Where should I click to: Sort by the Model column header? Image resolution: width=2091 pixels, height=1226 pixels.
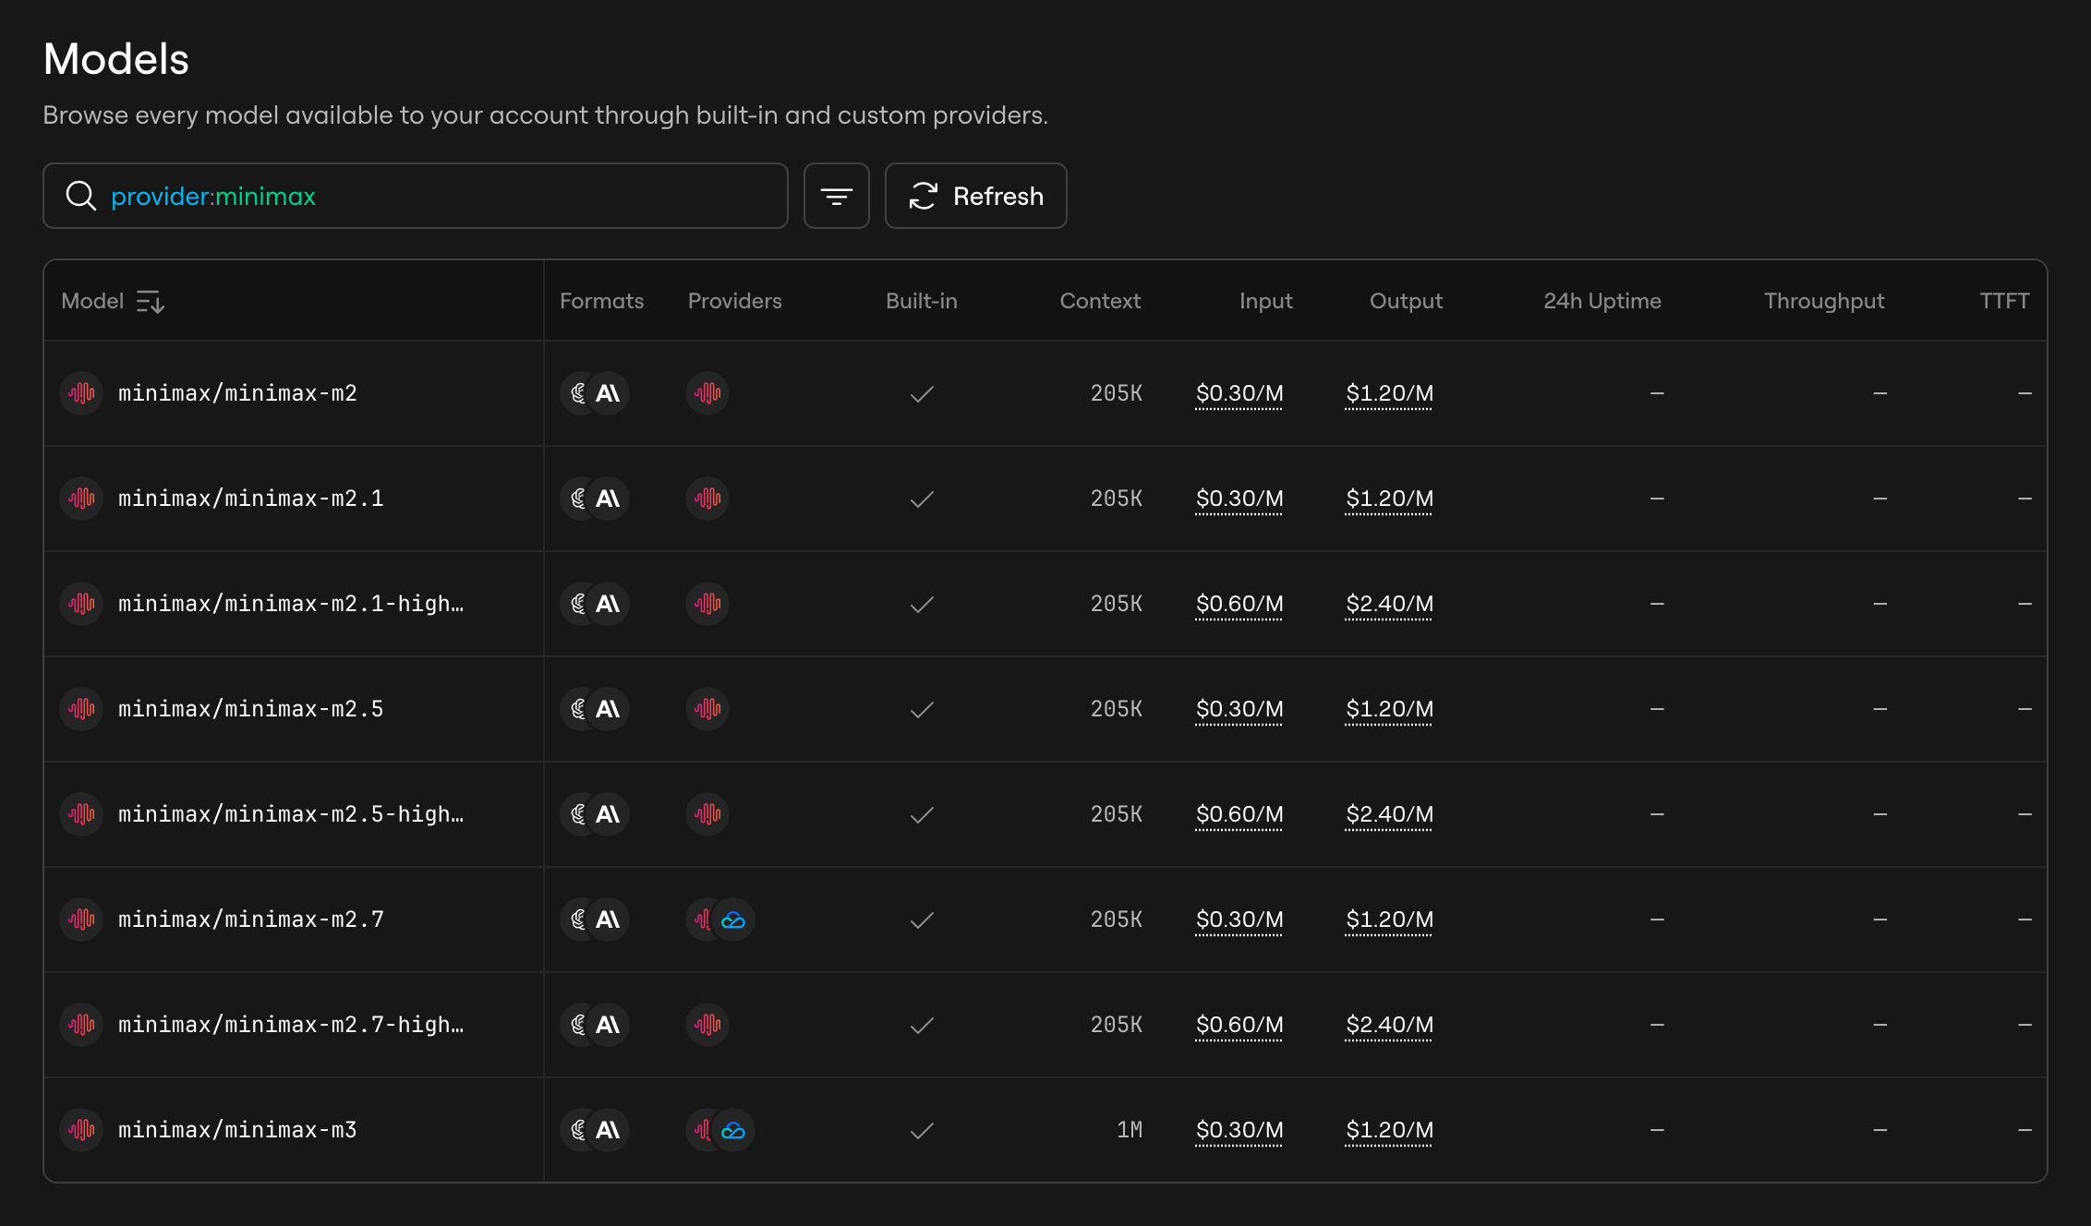tap(113, 301)
